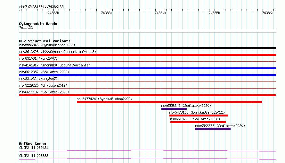The width and height of the screenshot is (285, 163).
Task: Click the nsv6612357 blue variant bar
Action: click(147, 75)
